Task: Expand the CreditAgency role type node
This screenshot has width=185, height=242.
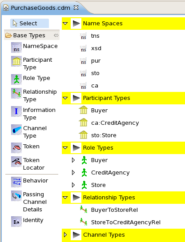Action: 73,172
